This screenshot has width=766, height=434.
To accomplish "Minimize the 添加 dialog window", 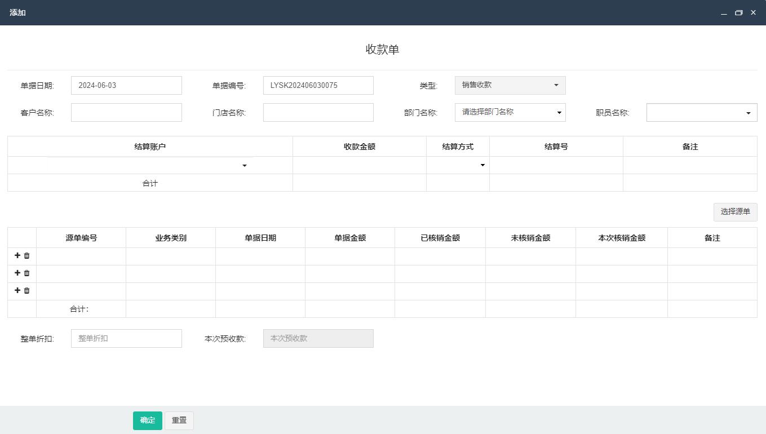I will (x=724, y=13).
